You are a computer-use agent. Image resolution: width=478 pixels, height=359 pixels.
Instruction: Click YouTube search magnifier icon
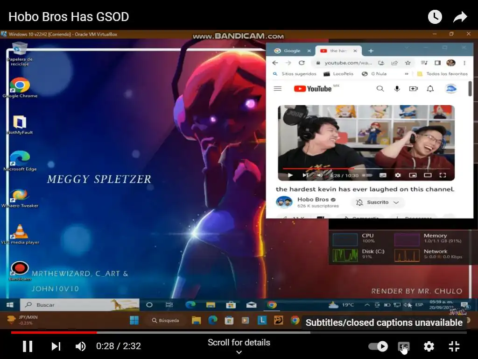tap(380, 89)
